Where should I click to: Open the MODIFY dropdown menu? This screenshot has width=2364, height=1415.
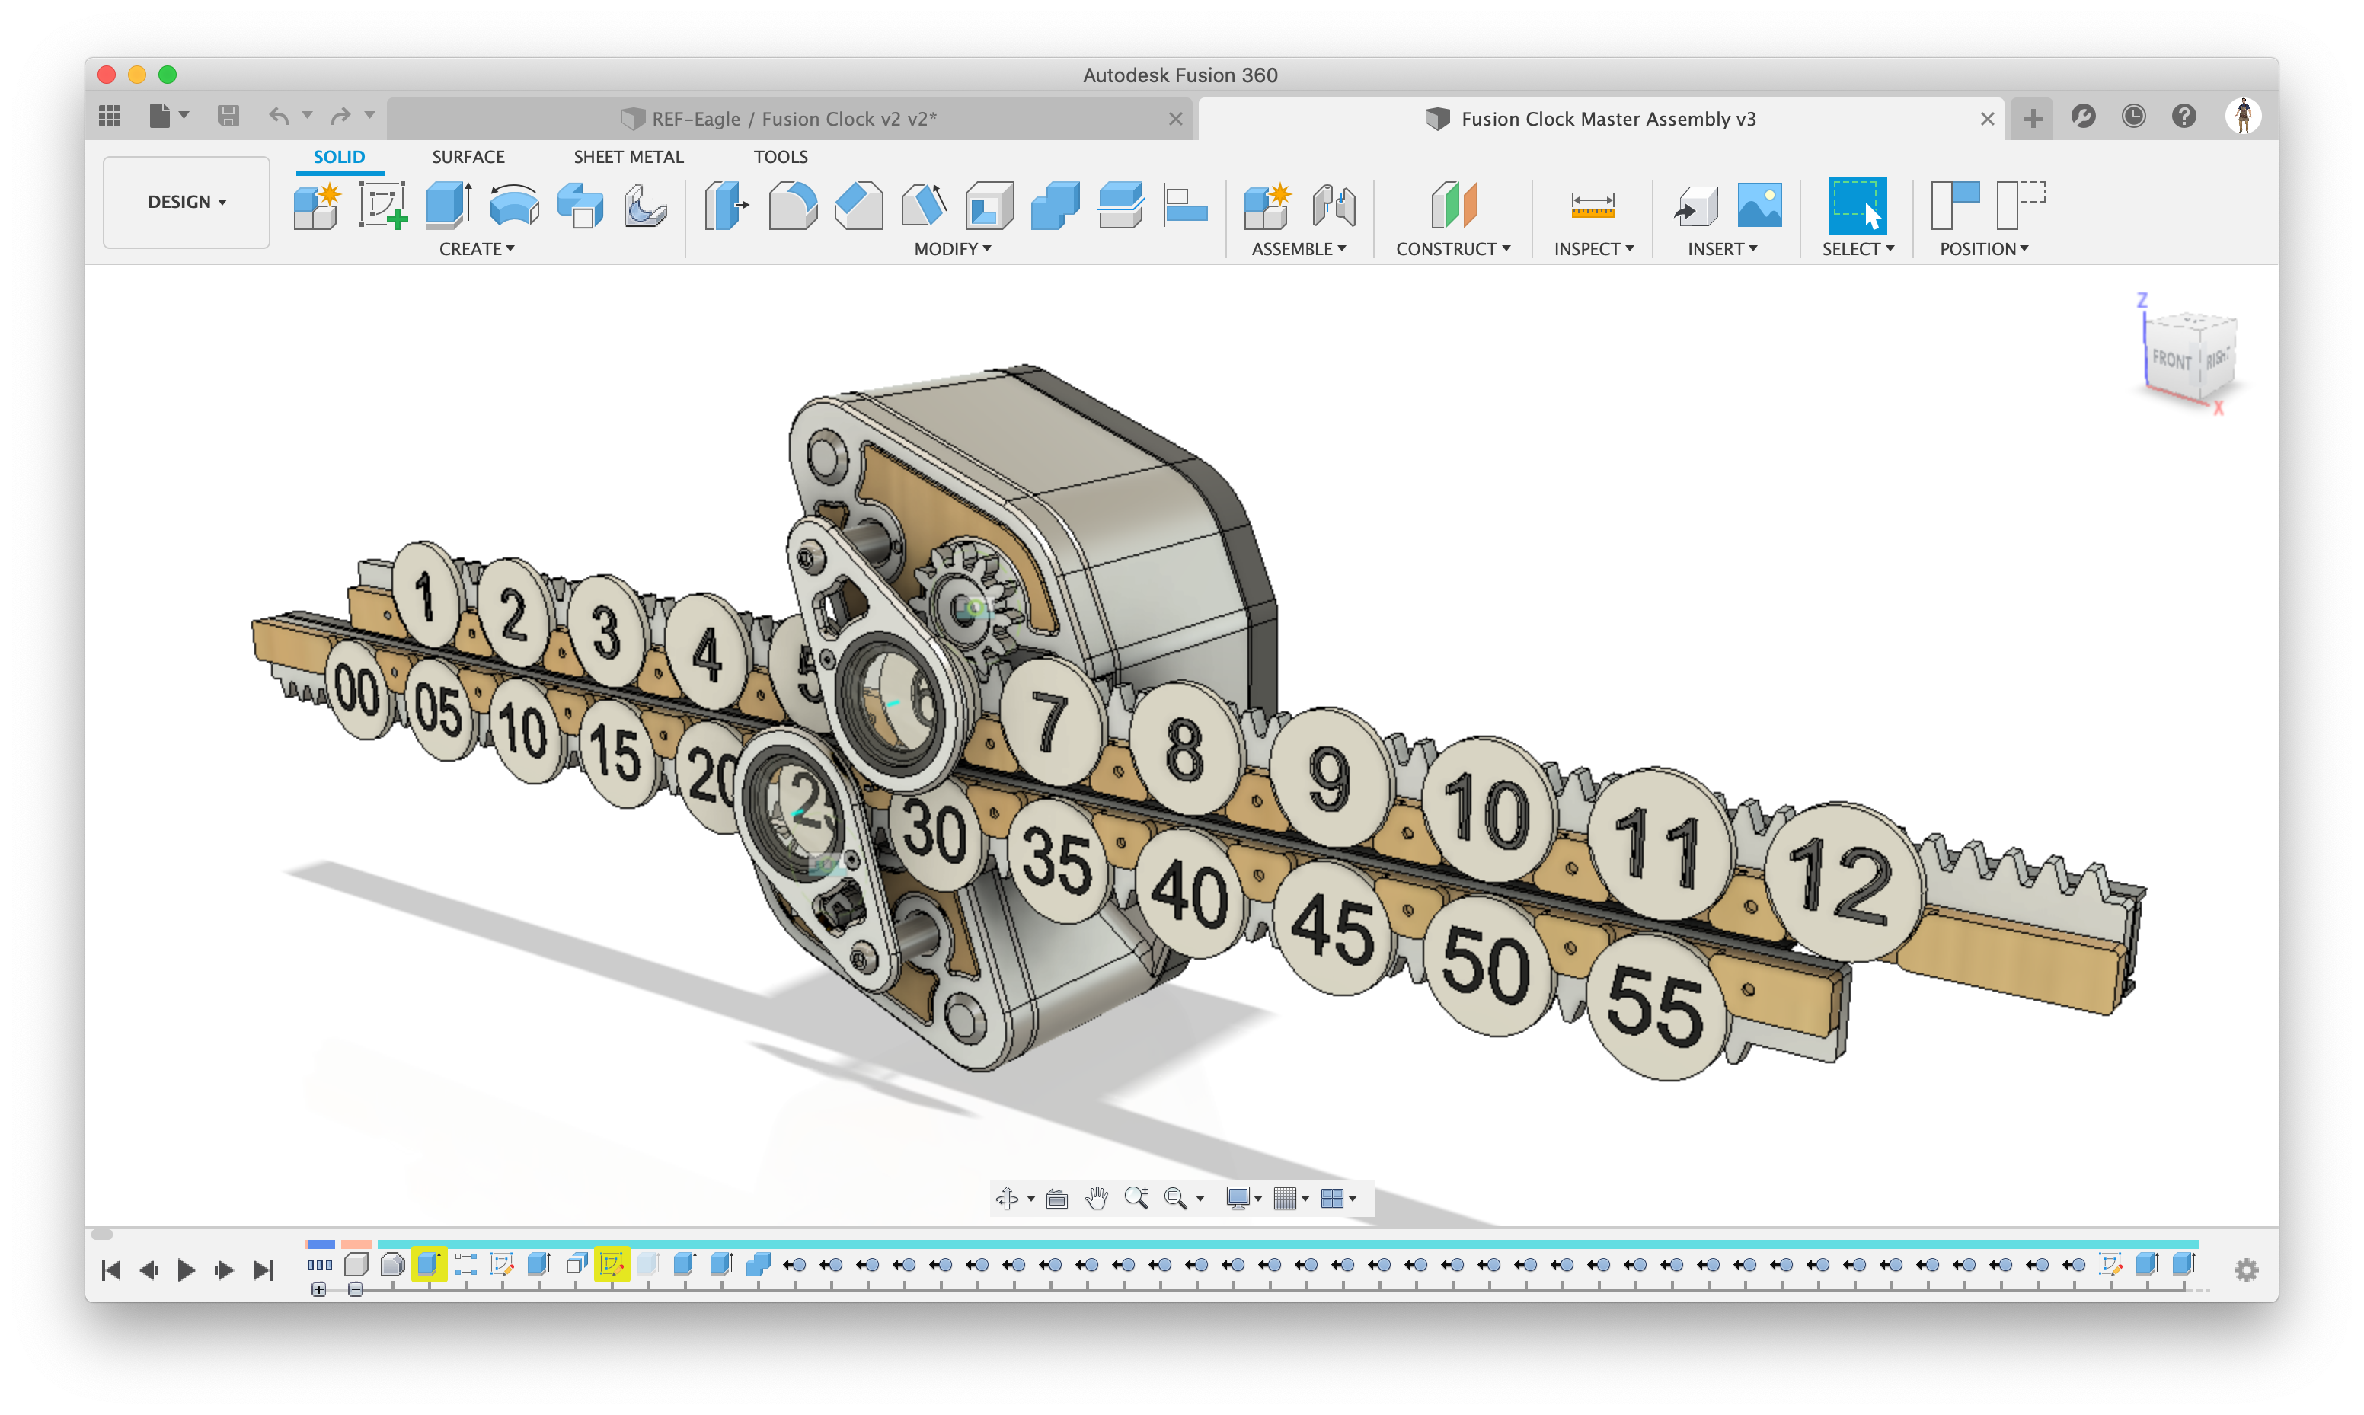951,249
